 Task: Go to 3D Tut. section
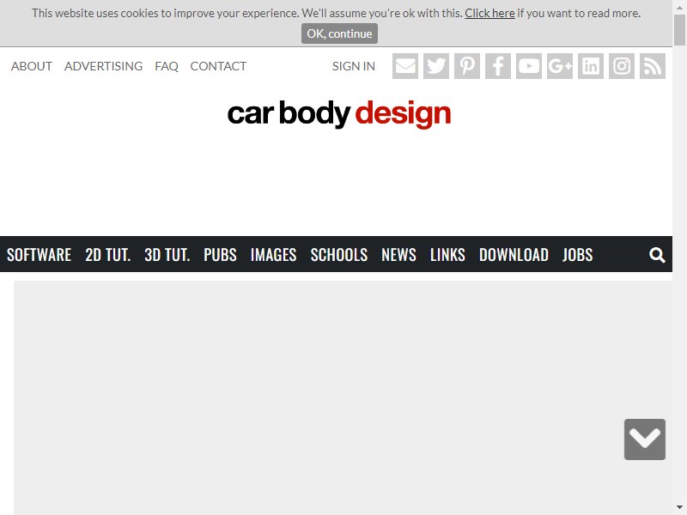click(x=167, y=254)
